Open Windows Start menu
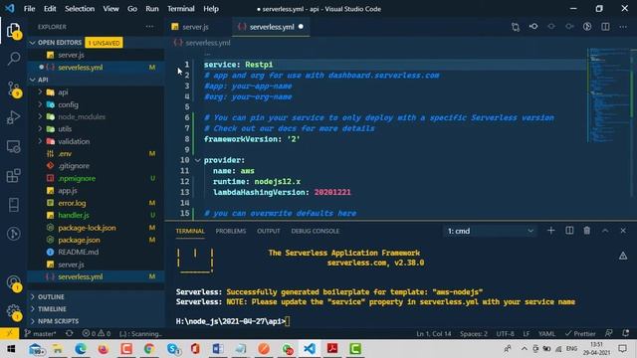637x358 pixels. [x=11, y=349]
